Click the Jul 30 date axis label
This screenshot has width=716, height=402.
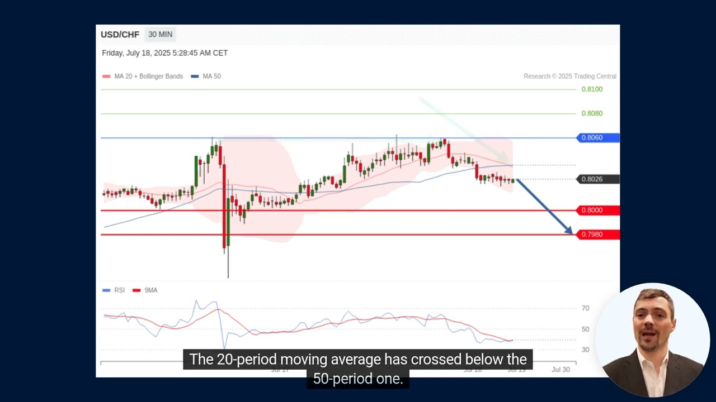click(x=560, y=370)
